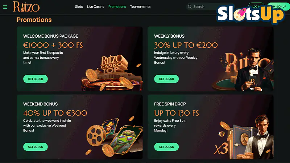Select the Promotions tab

pos(117,7)
